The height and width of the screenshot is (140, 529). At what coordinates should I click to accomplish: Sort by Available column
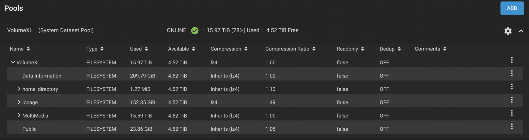182,49
